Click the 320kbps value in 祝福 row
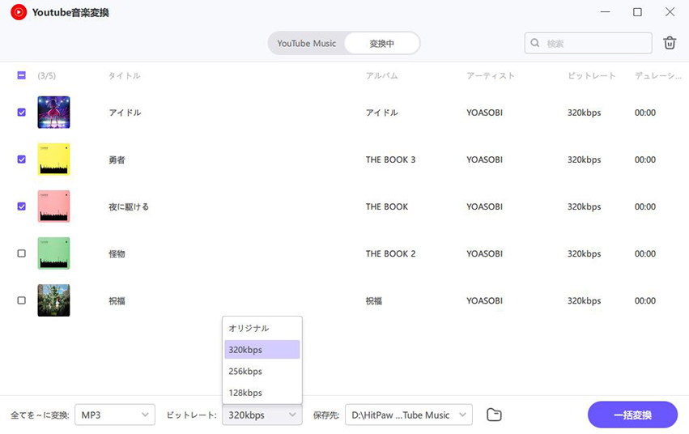The height and width of the screenshot is (434, 689). point(584,301)
